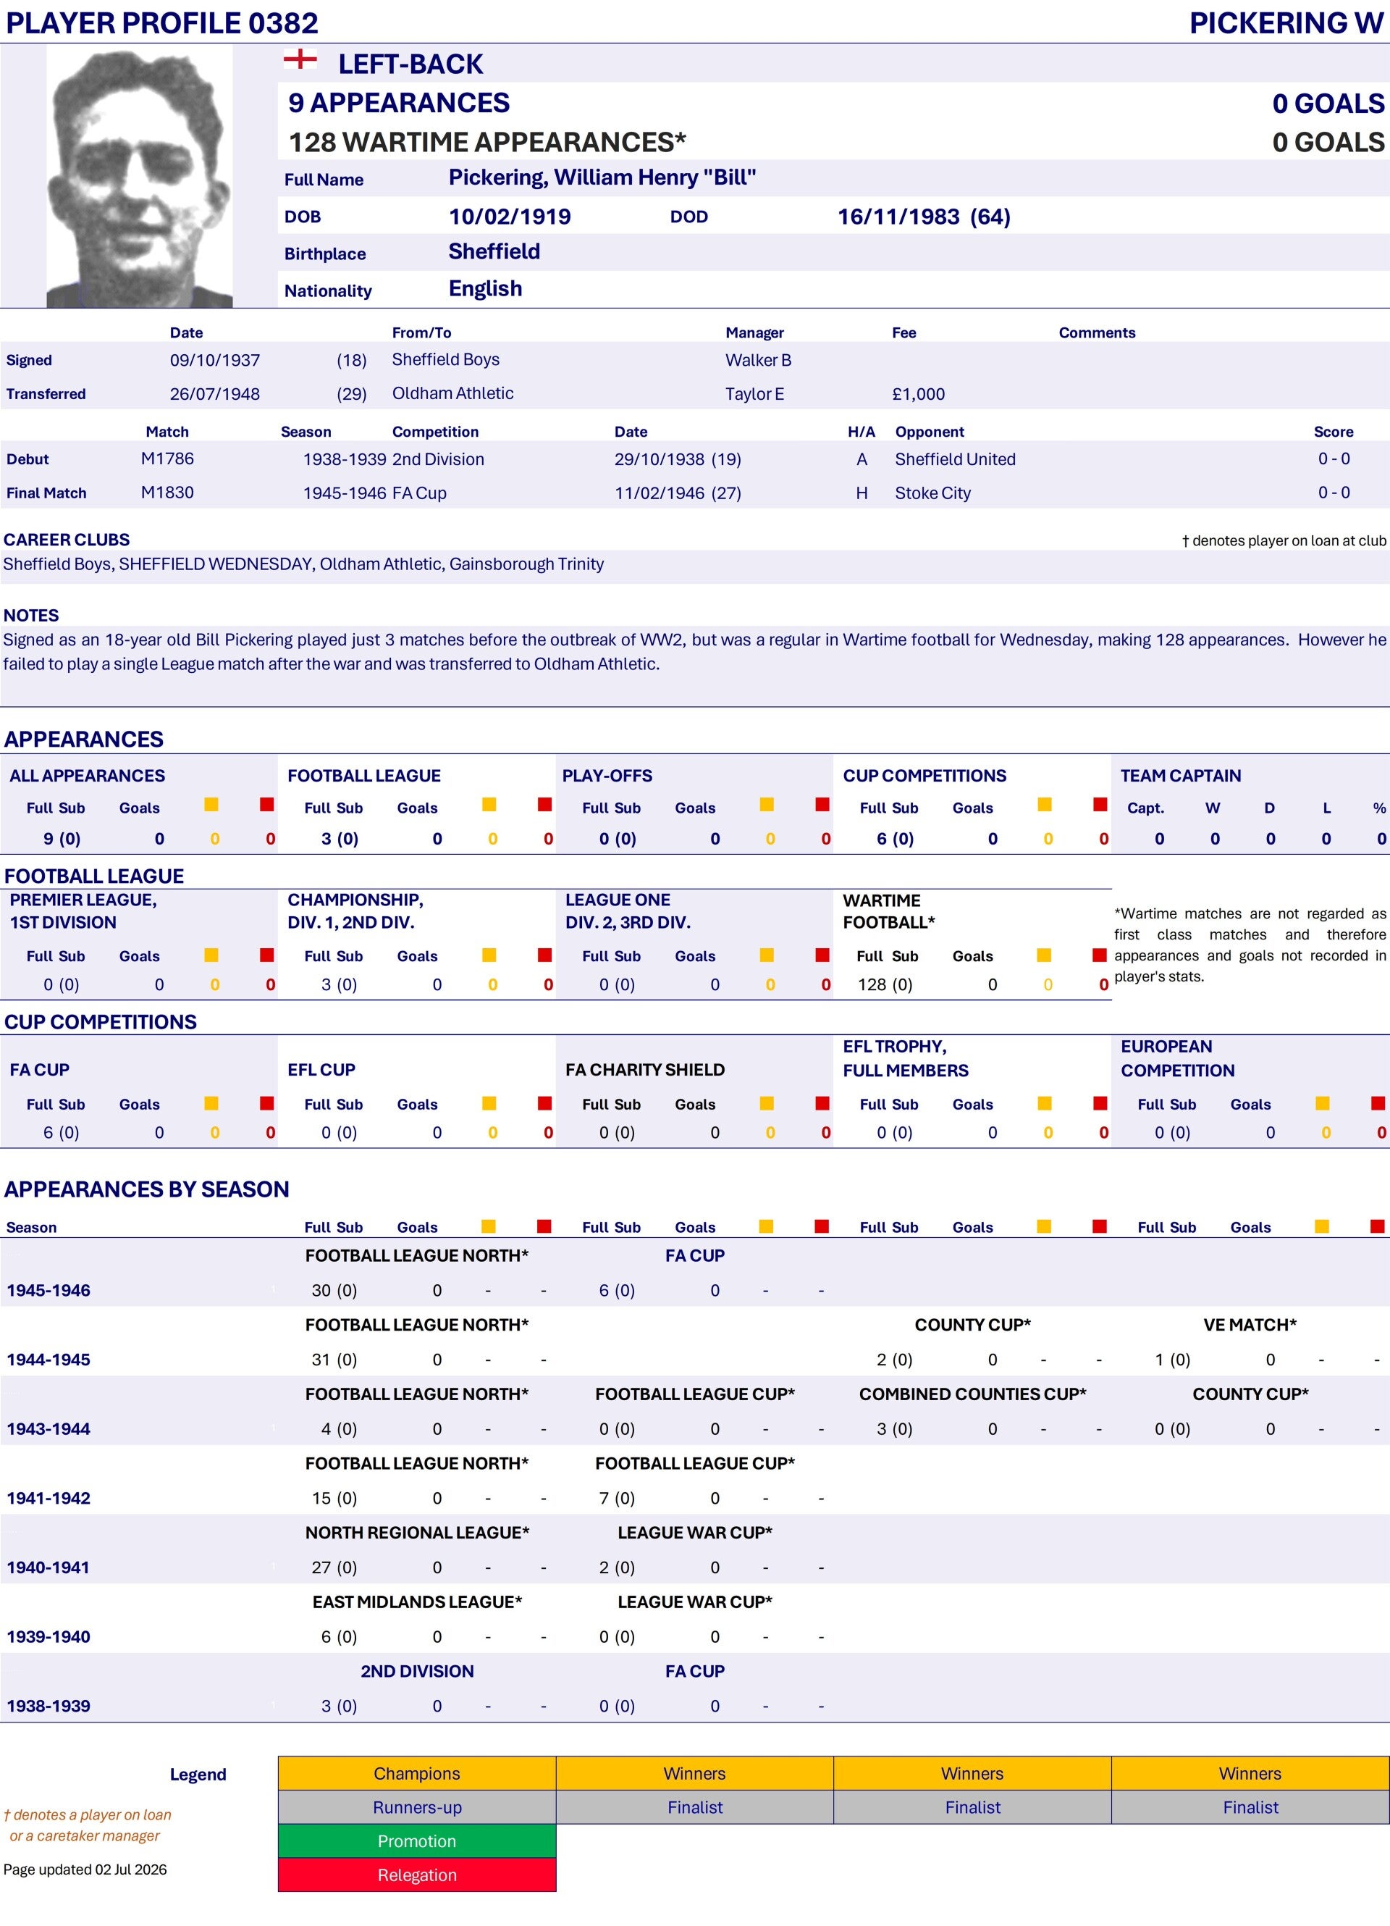Click Oldham Athletic transfer destination

click(452, 393)
